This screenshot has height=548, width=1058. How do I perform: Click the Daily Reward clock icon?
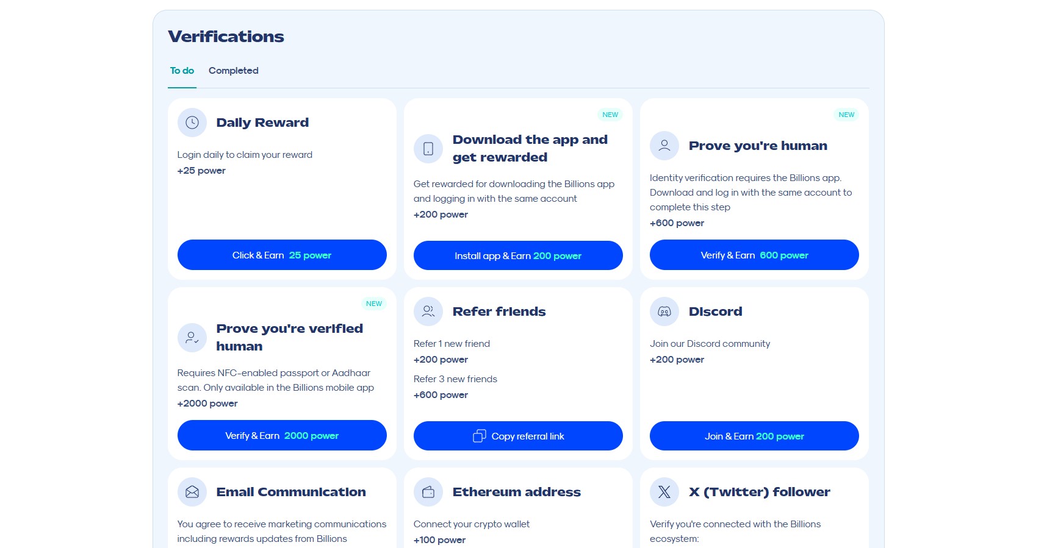point(192,123)
